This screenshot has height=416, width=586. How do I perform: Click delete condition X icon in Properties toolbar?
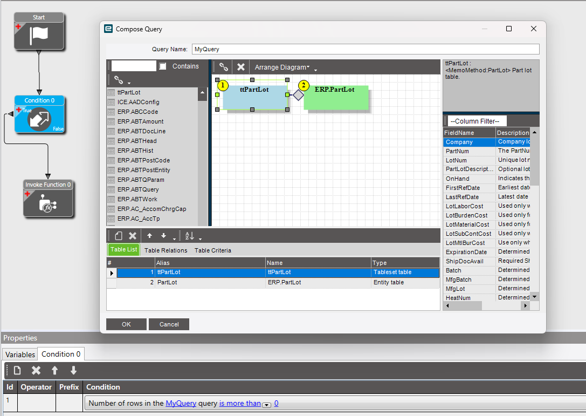(36, 370)
